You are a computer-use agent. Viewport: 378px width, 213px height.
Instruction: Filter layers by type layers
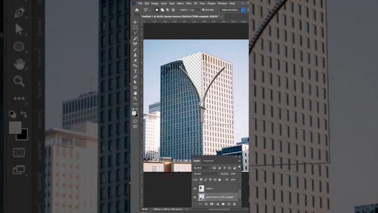224,168
